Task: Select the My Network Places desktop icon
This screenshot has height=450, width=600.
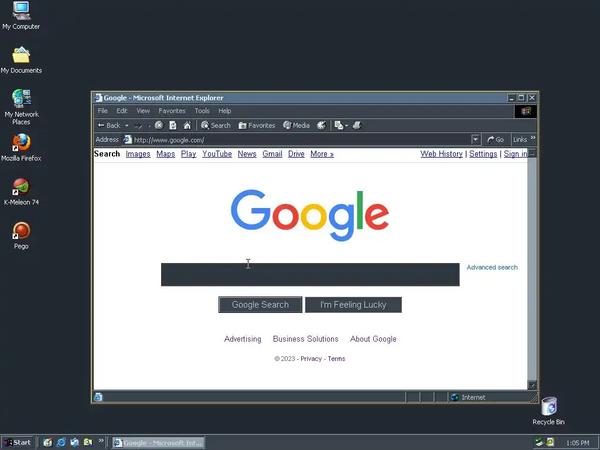Action: [x=22, y=107]
